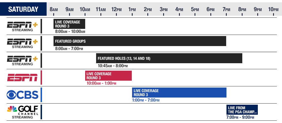282x123 pixels.
Task: Select the blue CBS Live Coverage Round 3 block
Action: [x=179, y=93]
